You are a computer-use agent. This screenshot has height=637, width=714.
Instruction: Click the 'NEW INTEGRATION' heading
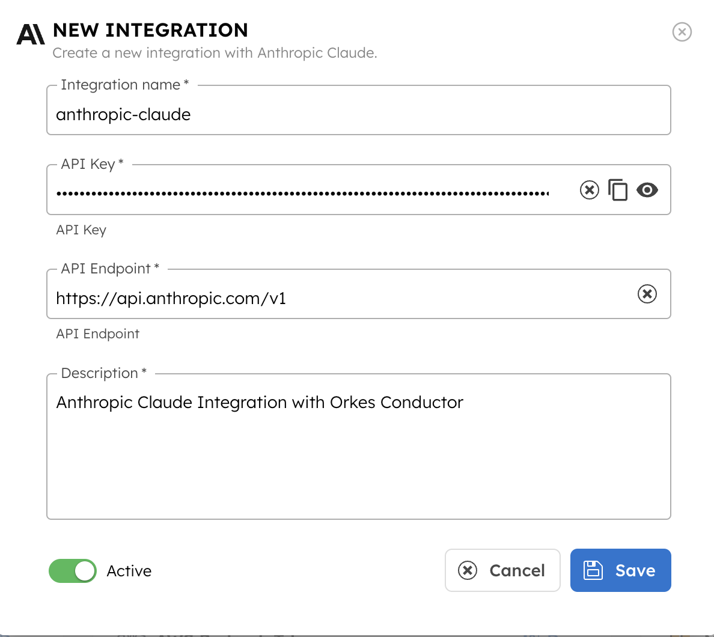click(x=150, y=31)
